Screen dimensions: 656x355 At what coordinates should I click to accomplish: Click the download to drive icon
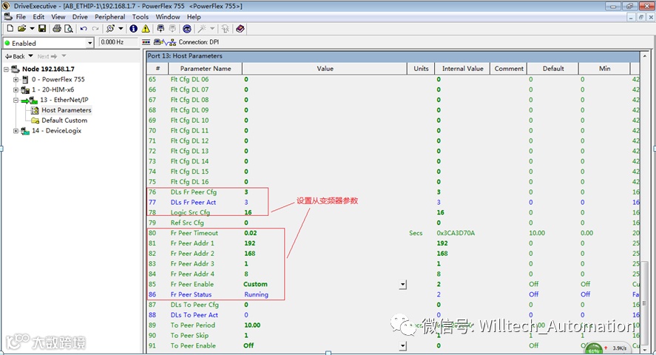pyautogui.click(x=160, y=28)
